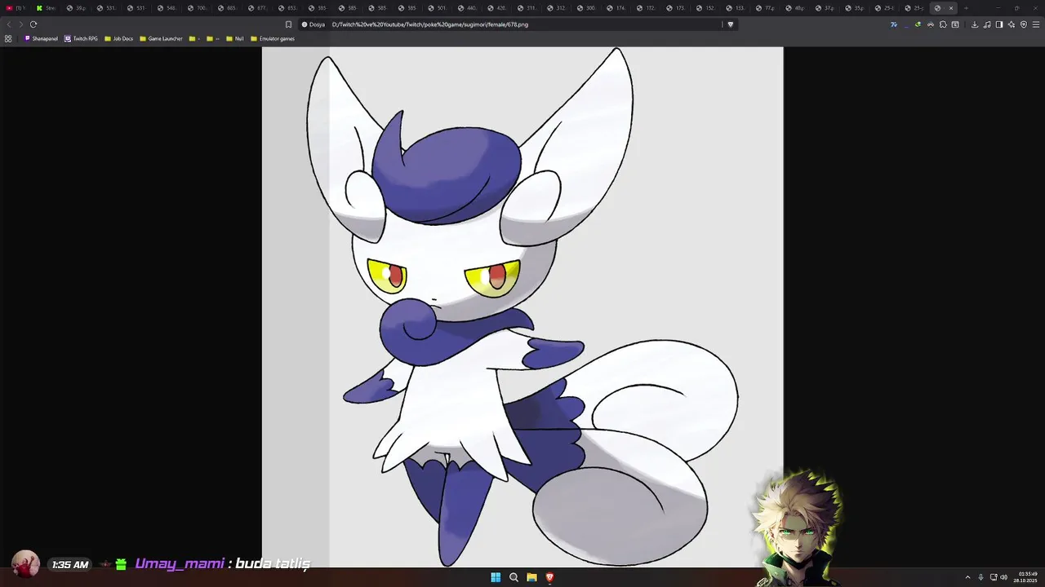Open the clock showing 28.10.2025
The image size is (1045, 587).
pos(1027,577)
